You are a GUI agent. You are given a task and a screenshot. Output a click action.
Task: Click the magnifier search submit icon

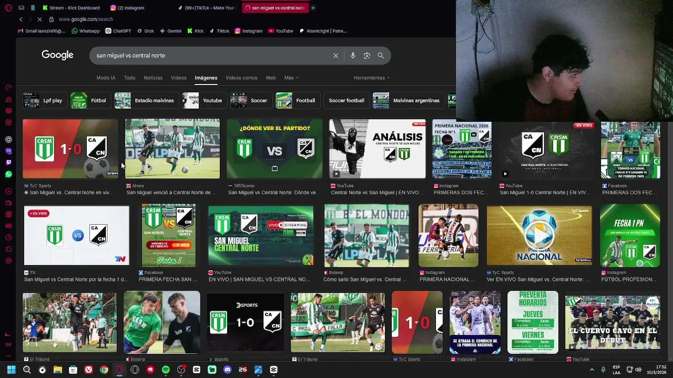pos(381,56)
